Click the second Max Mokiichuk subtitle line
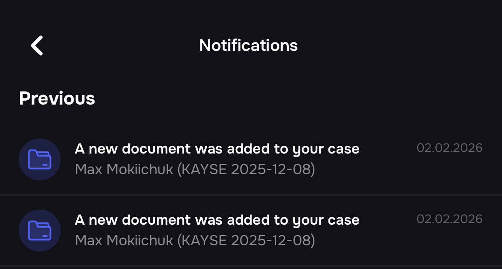The image size is (502, 269). 195,241
